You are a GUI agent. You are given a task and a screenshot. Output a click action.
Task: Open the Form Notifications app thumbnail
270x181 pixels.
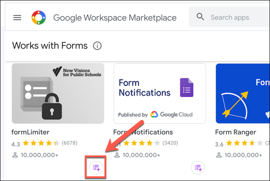click(159, 93)
